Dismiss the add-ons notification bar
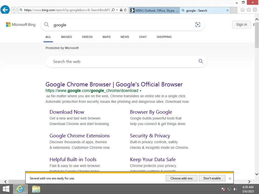The height and width of the screenshot is (194, 259). [230, 179]
